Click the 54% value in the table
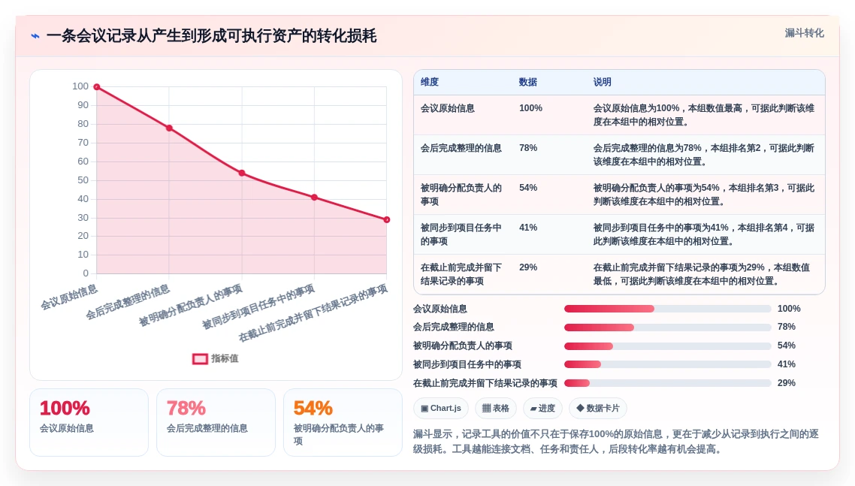 pyautogui.click(x=528, y=188)
